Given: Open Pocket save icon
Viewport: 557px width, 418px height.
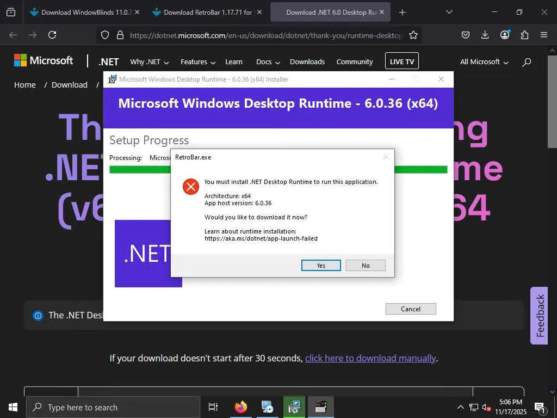Looking at the screenshot, I should coord(466,35).
